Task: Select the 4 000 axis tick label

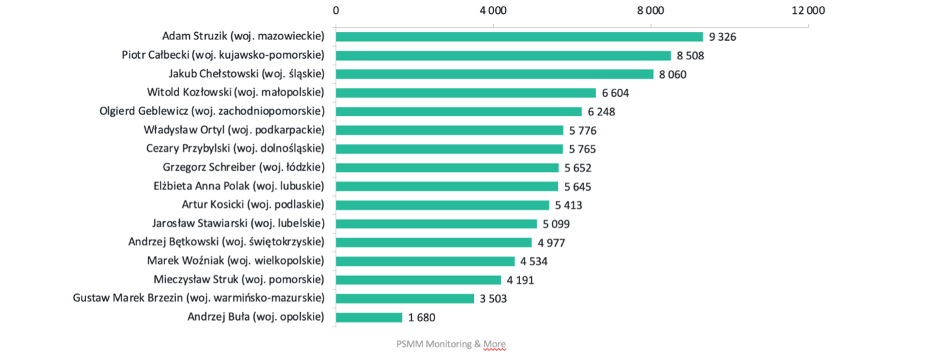Action: pos(493,10)
